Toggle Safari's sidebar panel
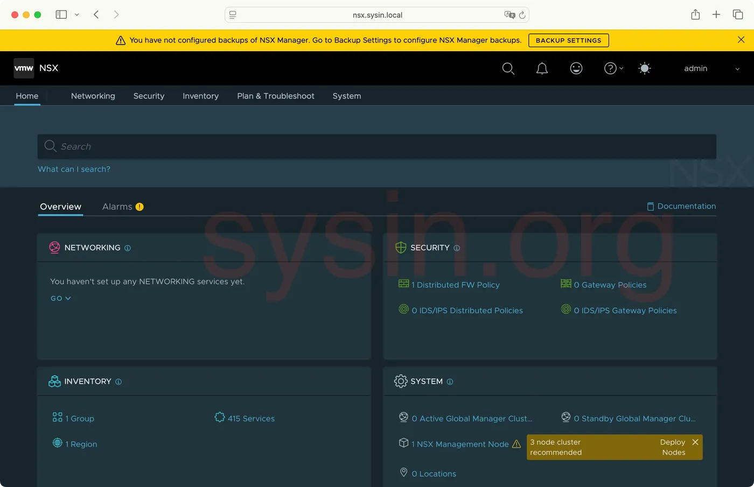This screenshot has width=754, height=487. pos(61,15)
